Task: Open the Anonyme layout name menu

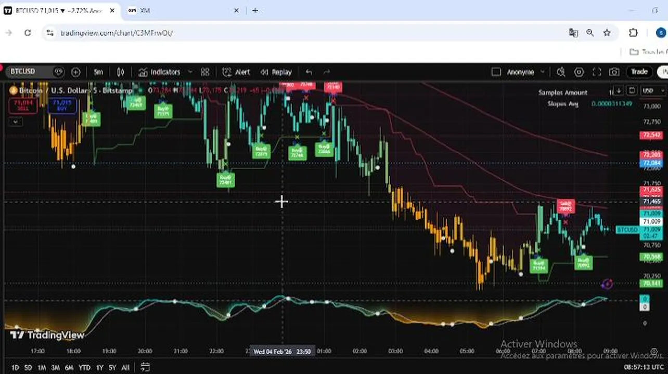Action: click(526, 72)
